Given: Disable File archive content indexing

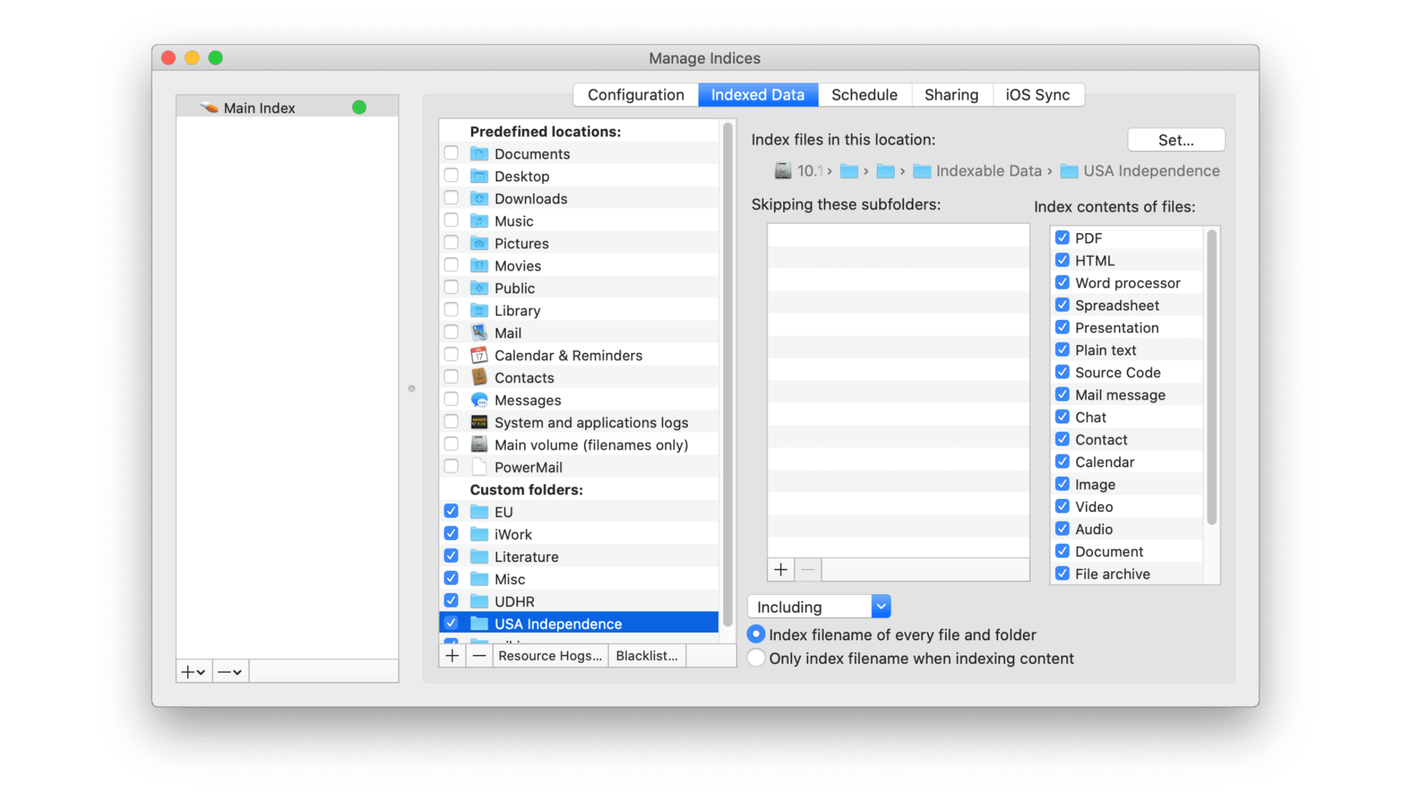Looking at the screenshot, I should click(1062, 574).
